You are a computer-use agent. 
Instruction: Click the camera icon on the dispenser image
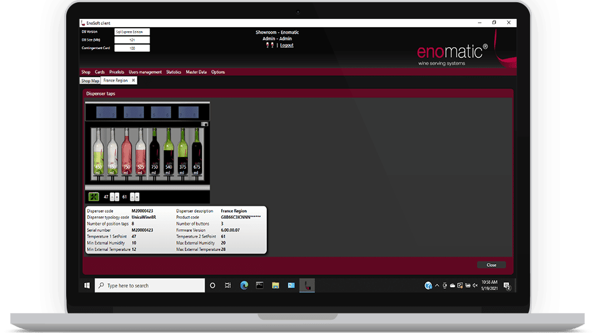tap(205, 124)
